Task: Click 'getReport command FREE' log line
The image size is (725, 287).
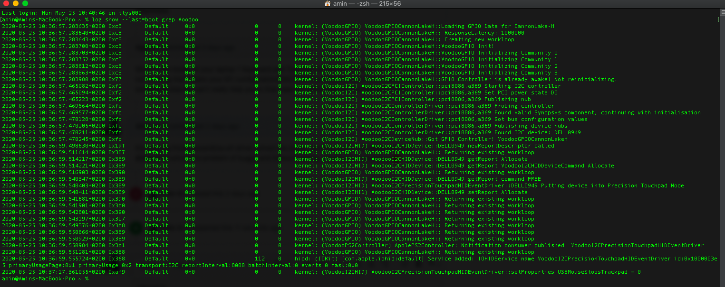Action: tap(504, 179)
